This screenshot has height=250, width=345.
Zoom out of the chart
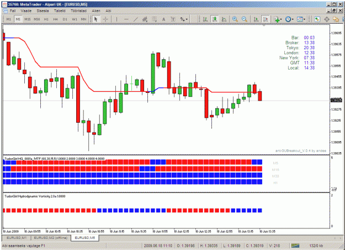click(244, 19)
